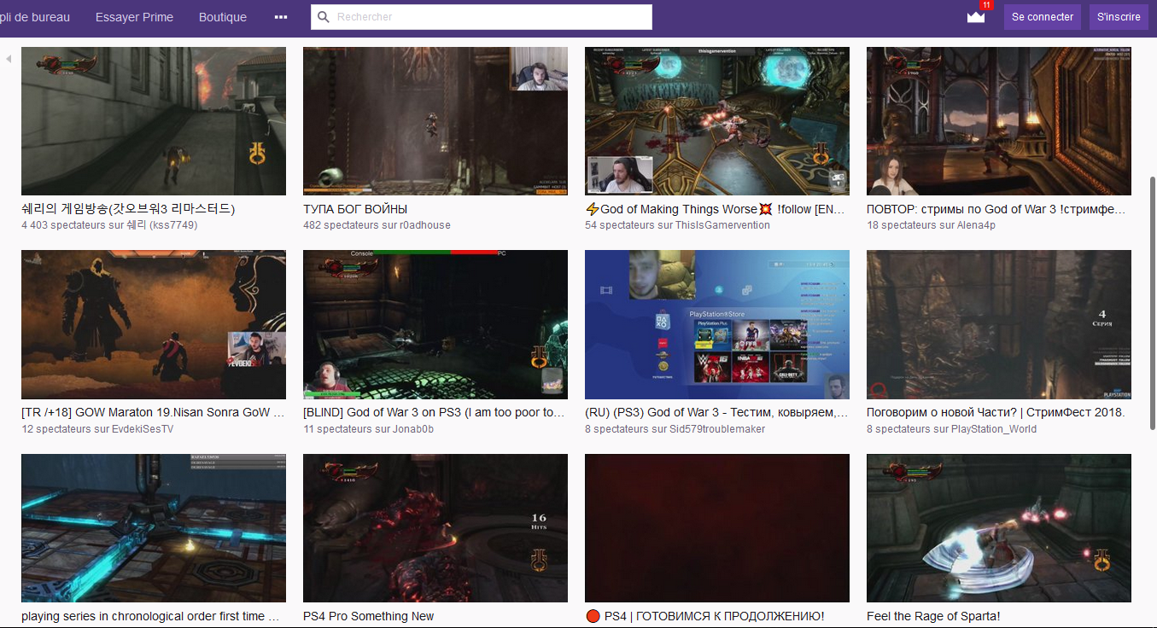1157x628 pixels.
Task: Open the Prime loot crown icon
Action: pyautogui.click(x=976, y=17)
